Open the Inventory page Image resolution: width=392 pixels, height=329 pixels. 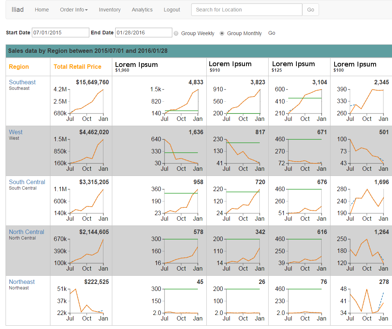[x=110, y=10]
